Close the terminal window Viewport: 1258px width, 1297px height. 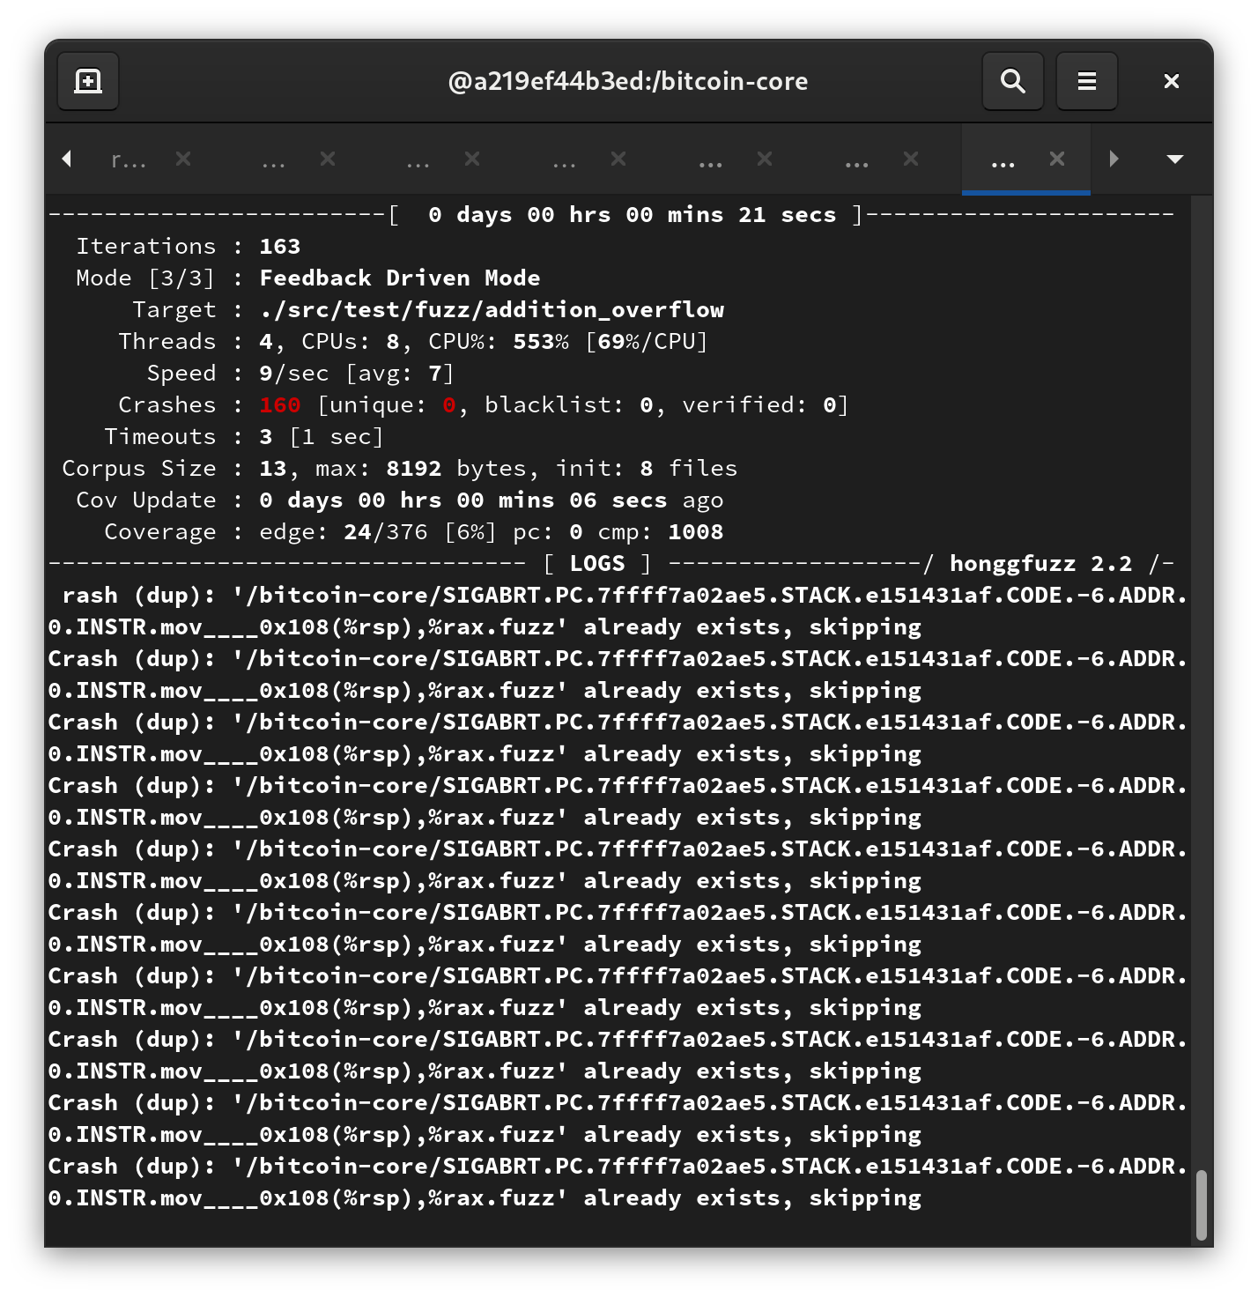pyautogui.click(x=1171, y=81)
